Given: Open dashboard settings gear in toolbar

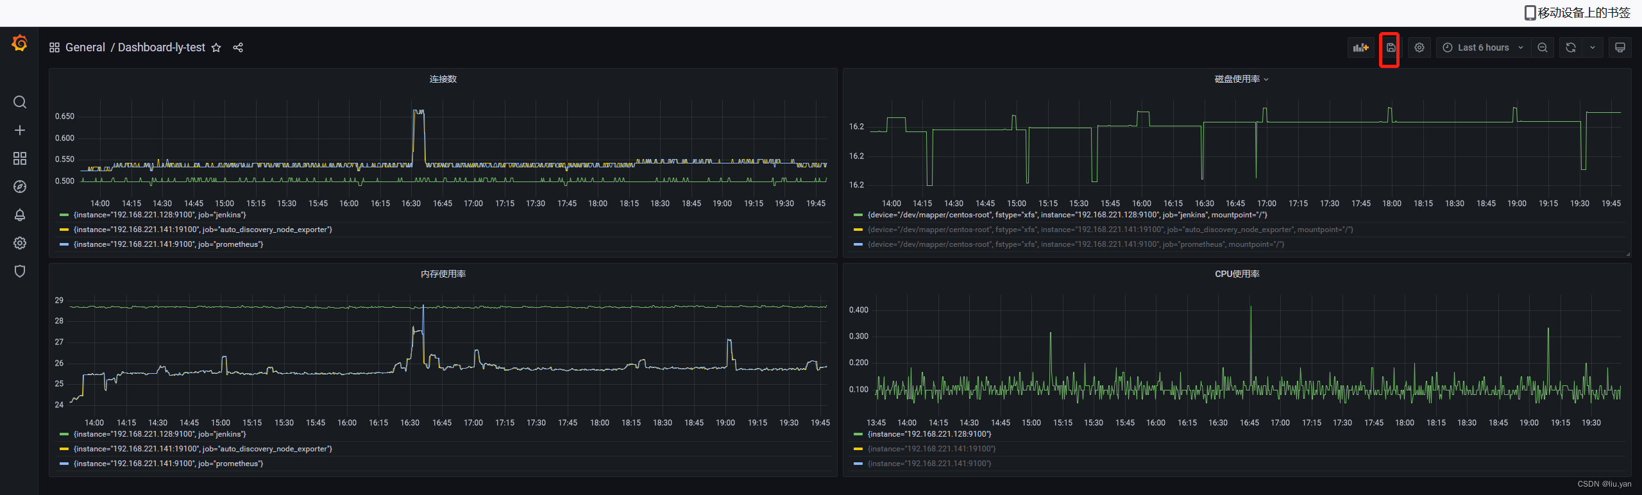Looking at the screenshot, I should pyautogui.click(x=1419, y=47).
